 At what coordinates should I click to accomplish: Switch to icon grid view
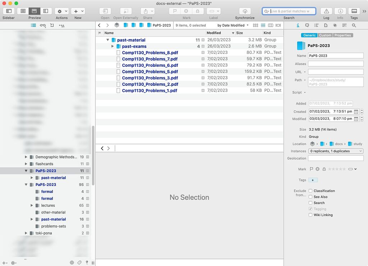[255, 25]
